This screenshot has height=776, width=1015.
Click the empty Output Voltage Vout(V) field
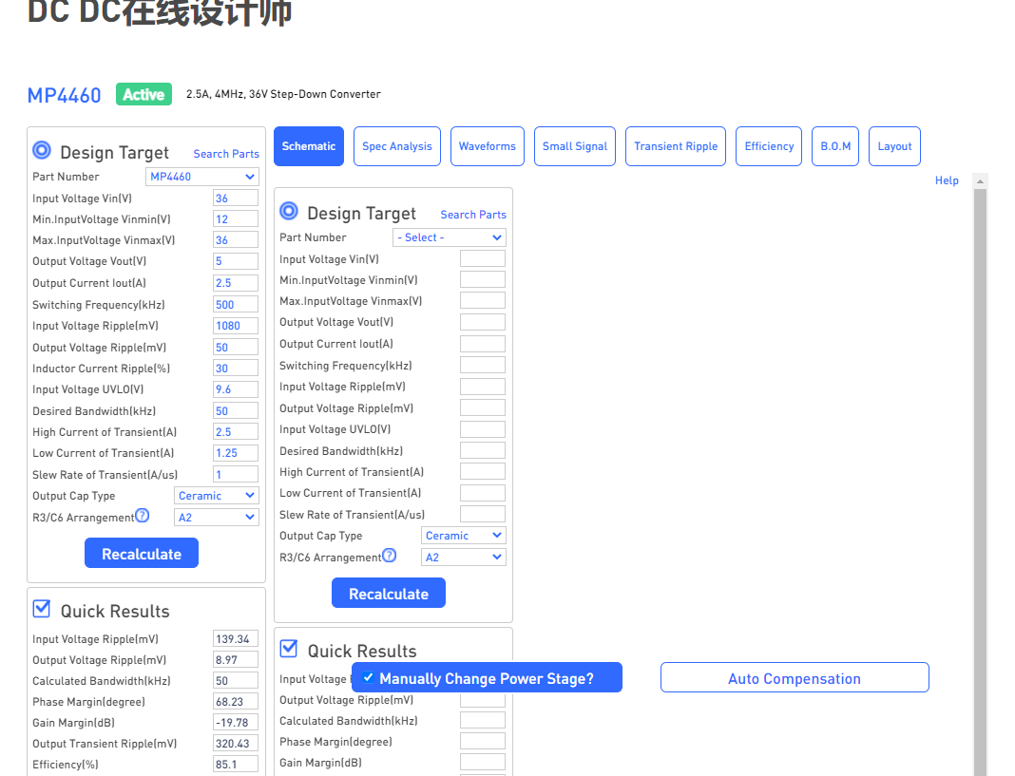483,322
